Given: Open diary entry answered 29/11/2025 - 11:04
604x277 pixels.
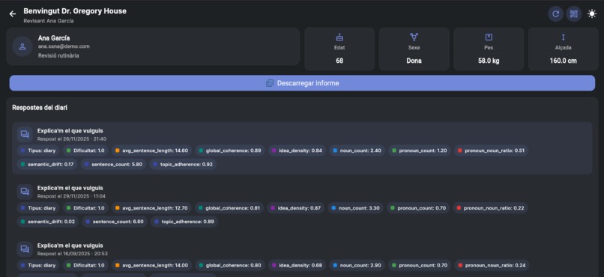Looking at the screenshot, I should (x=302, y=205).
